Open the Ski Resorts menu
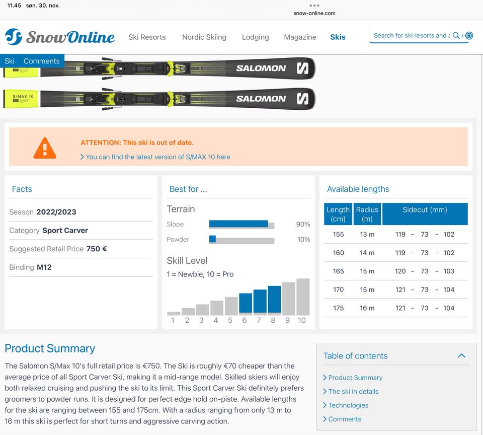This screenshot has width=483, height=435. 147,37
